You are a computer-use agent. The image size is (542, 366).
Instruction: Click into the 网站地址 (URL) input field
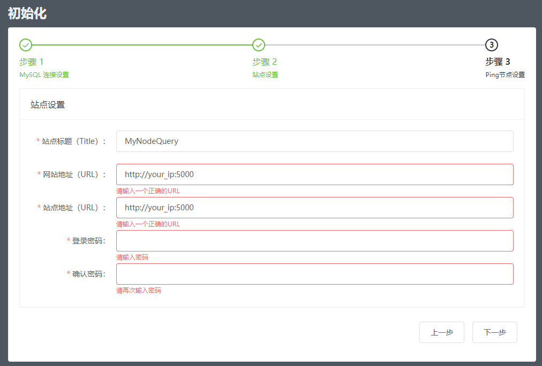314,174
